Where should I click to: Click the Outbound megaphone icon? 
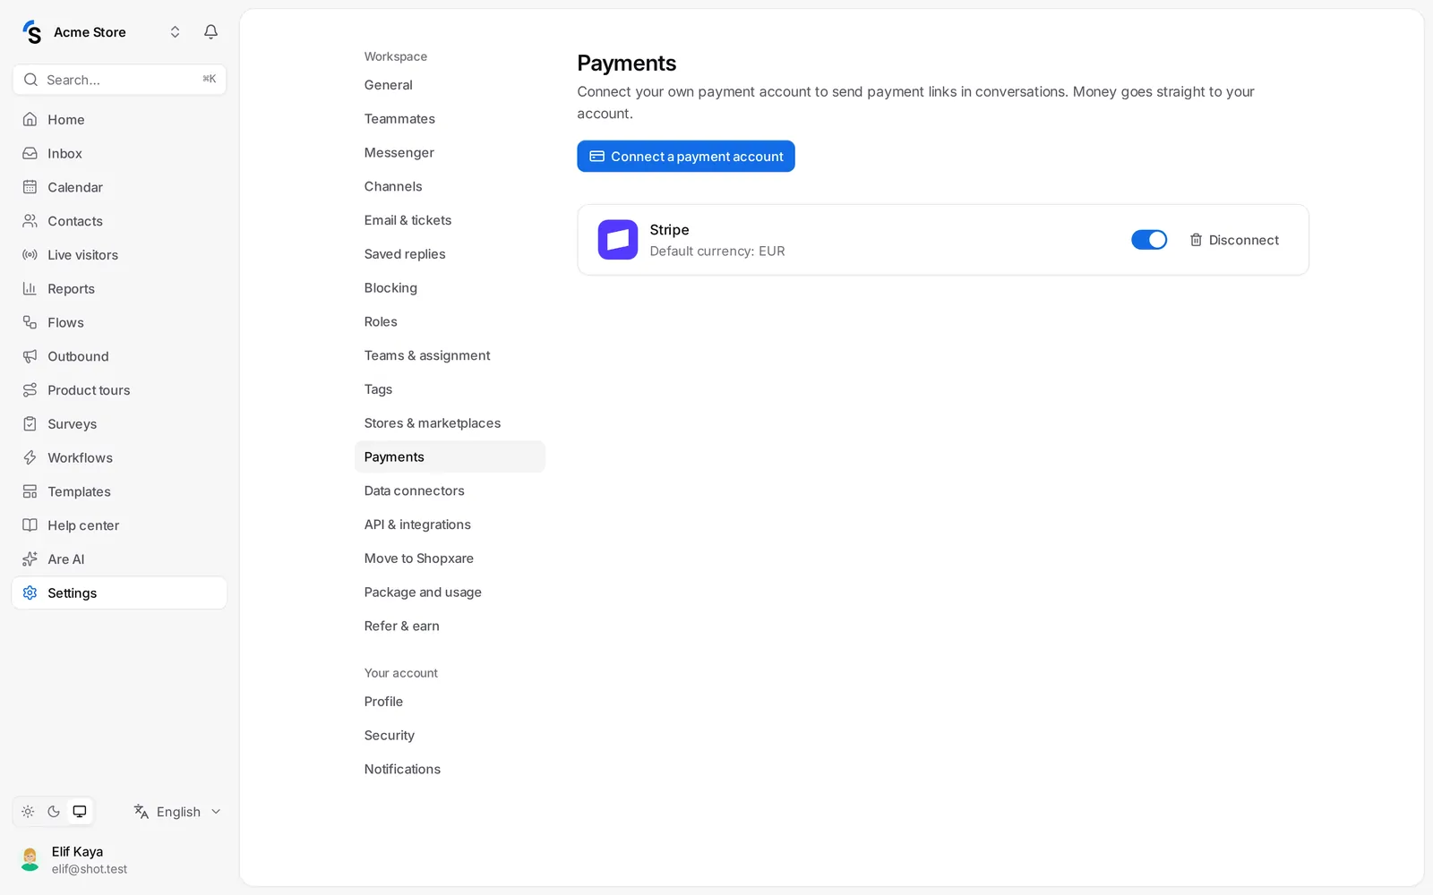tap(30, 356)
